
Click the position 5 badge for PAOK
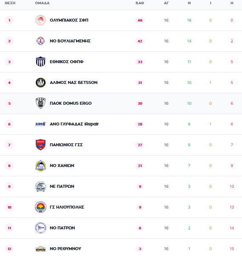click(9, 103)
